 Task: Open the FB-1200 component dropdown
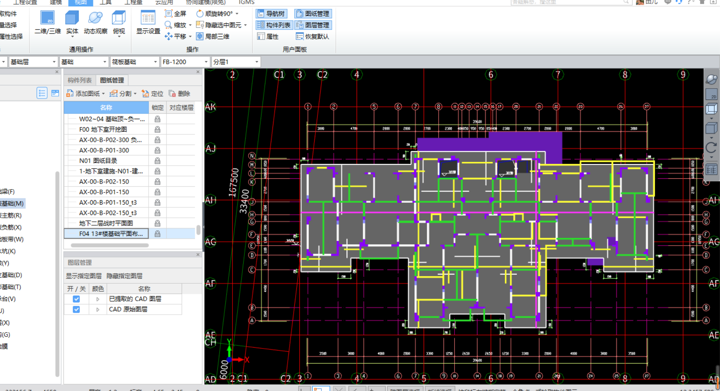(x=185, y=62)
